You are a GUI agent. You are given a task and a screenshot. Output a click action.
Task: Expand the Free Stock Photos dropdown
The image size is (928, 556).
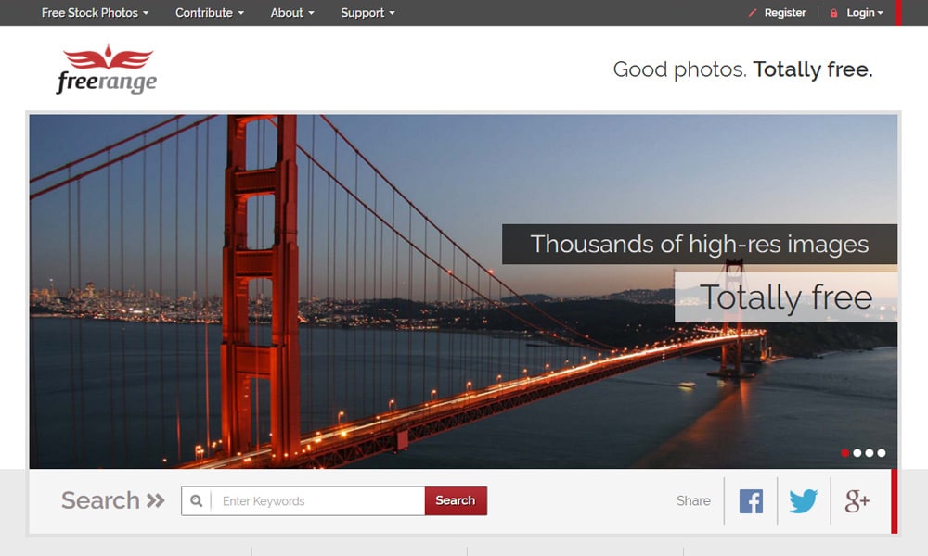95,13
